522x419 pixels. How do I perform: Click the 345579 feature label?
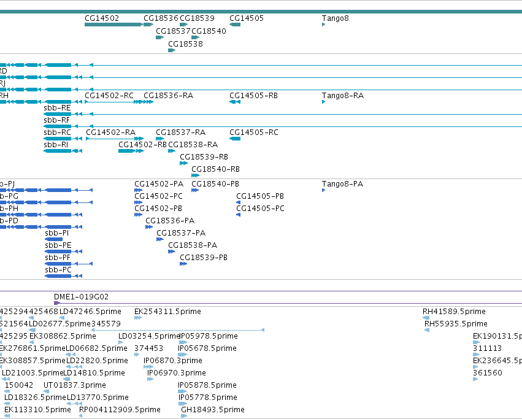[x=106, y=324]
